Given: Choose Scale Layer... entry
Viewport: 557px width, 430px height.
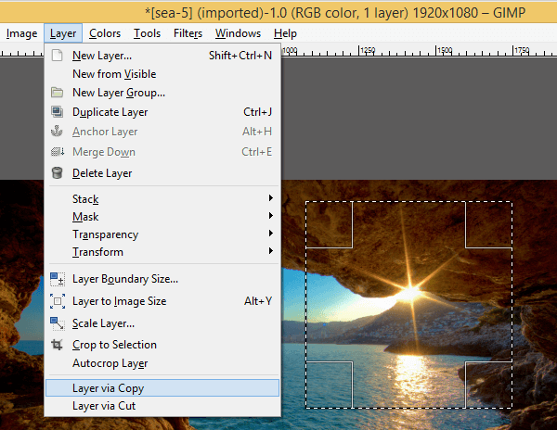Looking at the screenshot, I should 162,323.
